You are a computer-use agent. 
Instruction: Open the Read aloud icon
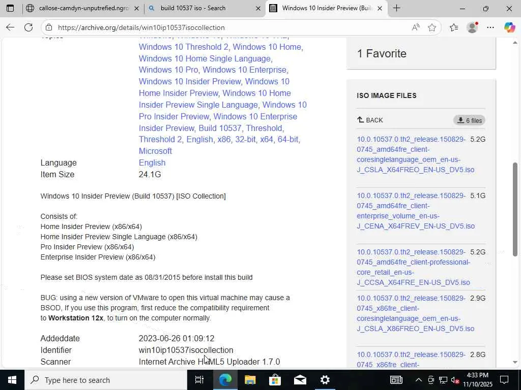click(415, 27)
